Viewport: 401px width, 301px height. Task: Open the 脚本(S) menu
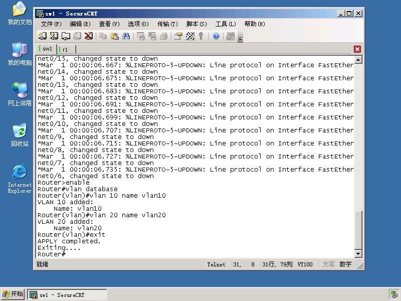(x=196, y=24)
